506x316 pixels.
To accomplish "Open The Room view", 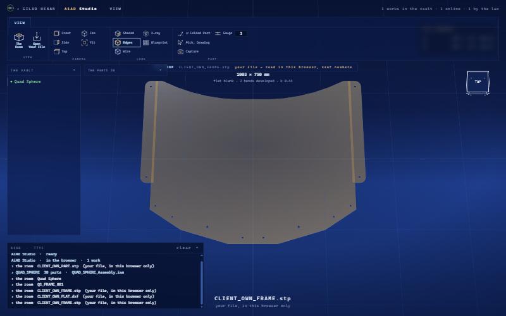I will [x=19, y=40].
